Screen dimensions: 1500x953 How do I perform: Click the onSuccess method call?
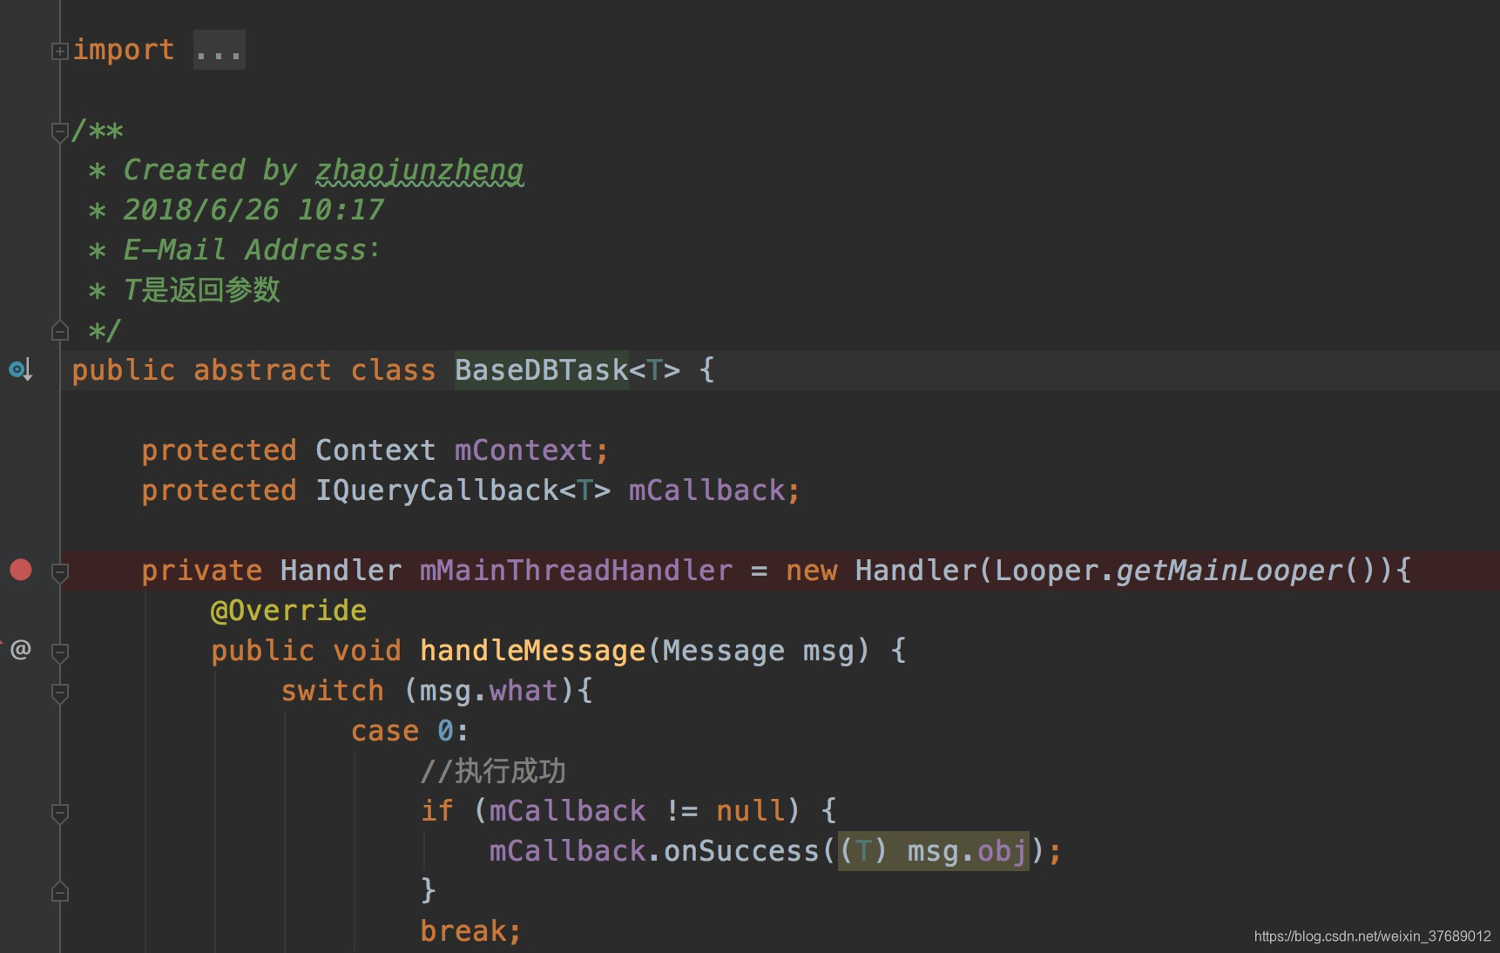pyautogui.click(x=741, y=851)
